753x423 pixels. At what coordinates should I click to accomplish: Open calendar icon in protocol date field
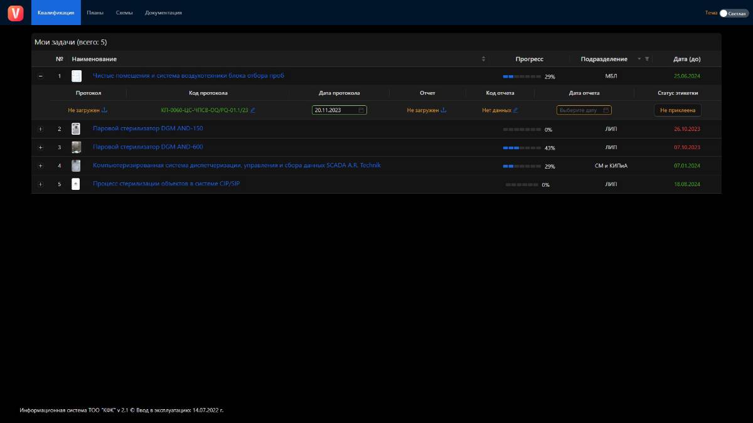pyautogui.click(x=361, y=110)
